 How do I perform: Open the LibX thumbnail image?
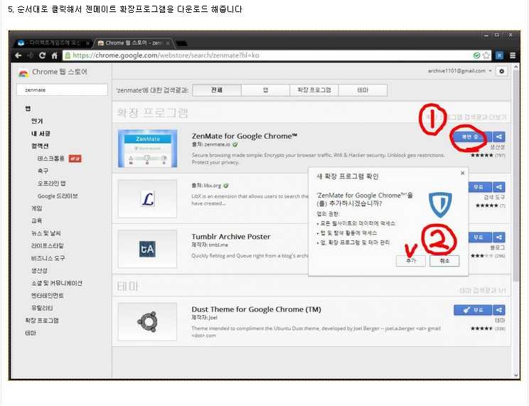click(147, 199)
